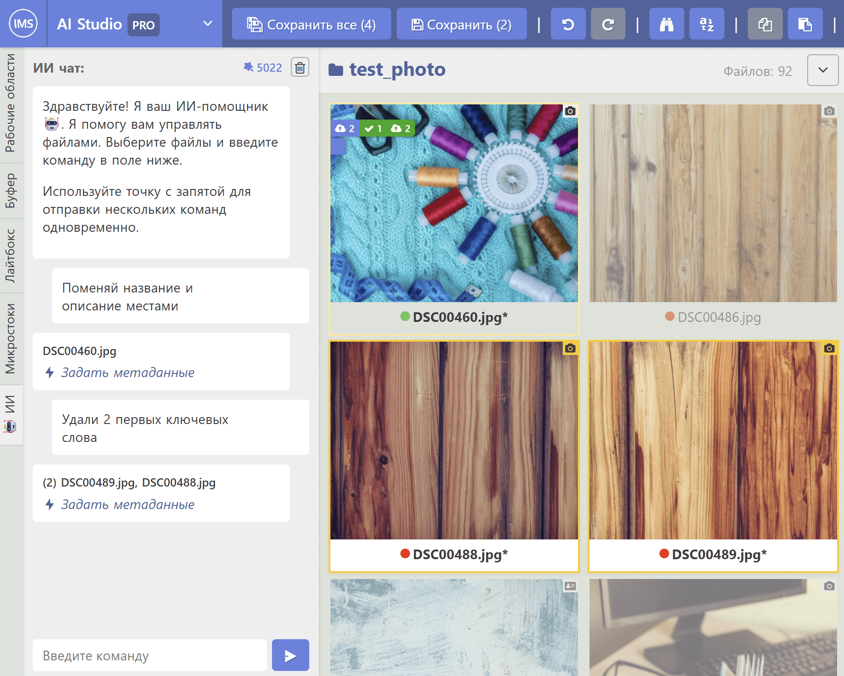Open search with the binoculars icon
The height and width of the screenshot is (676, 844).
pyautogui.click(x=666, y=24)
